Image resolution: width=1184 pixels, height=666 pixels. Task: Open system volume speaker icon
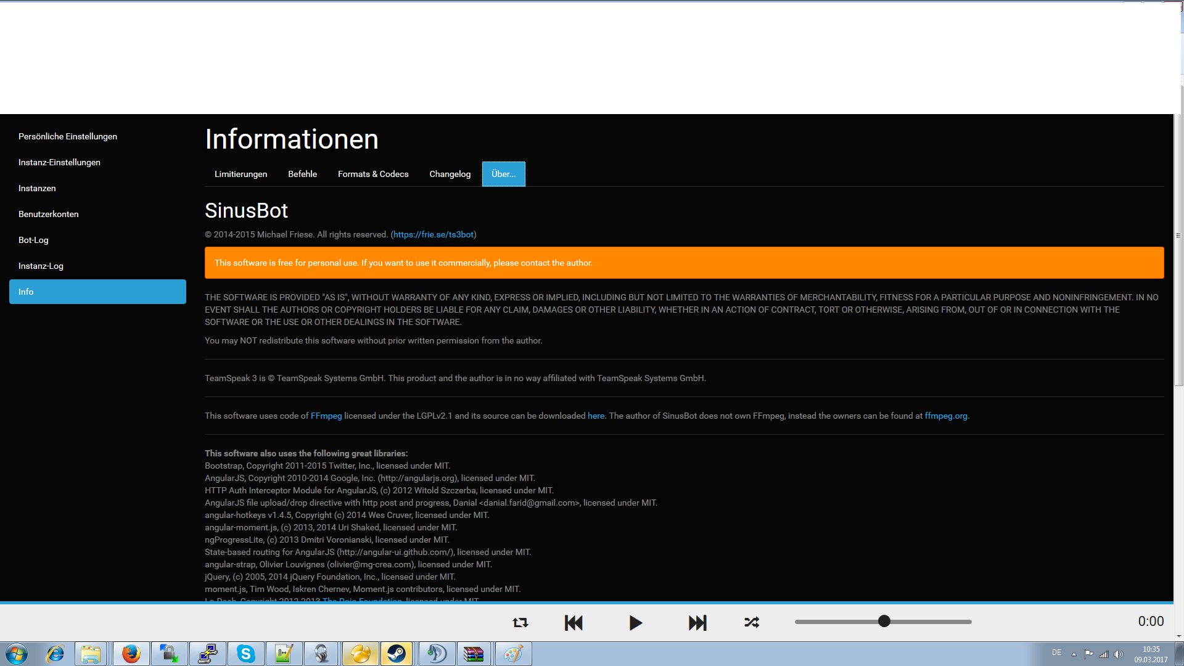pos(1119,654)
